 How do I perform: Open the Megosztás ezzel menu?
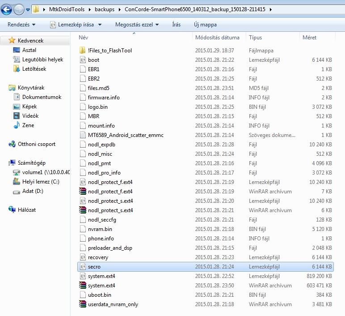pyautogui.click(x=137, y=25)
